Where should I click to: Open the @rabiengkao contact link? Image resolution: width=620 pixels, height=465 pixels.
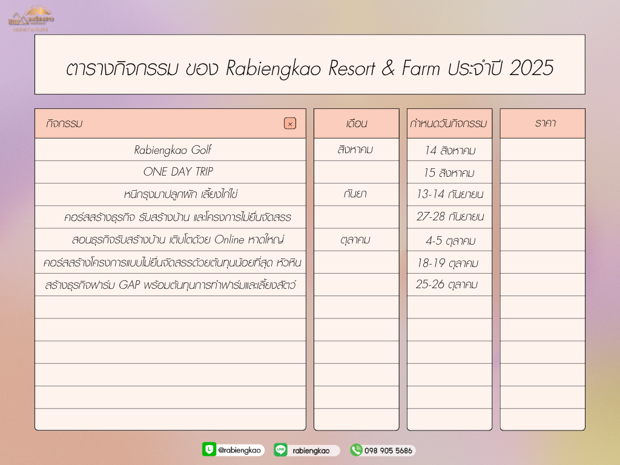tap(239, 450)
